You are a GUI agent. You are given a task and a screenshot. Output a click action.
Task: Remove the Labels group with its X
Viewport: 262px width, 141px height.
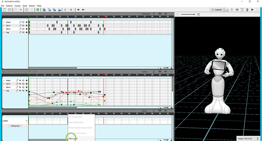27,121
